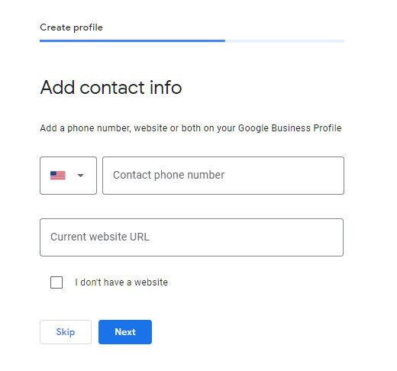This screenshot has width=397, height=371.
Task: Click the phone number and website description text
Action: pyautogui.click(x=191, y=128)
